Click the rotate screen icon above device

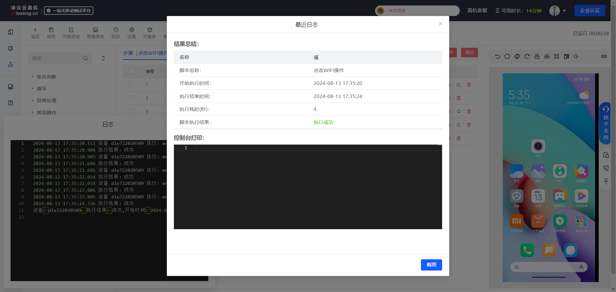[517, 56]
